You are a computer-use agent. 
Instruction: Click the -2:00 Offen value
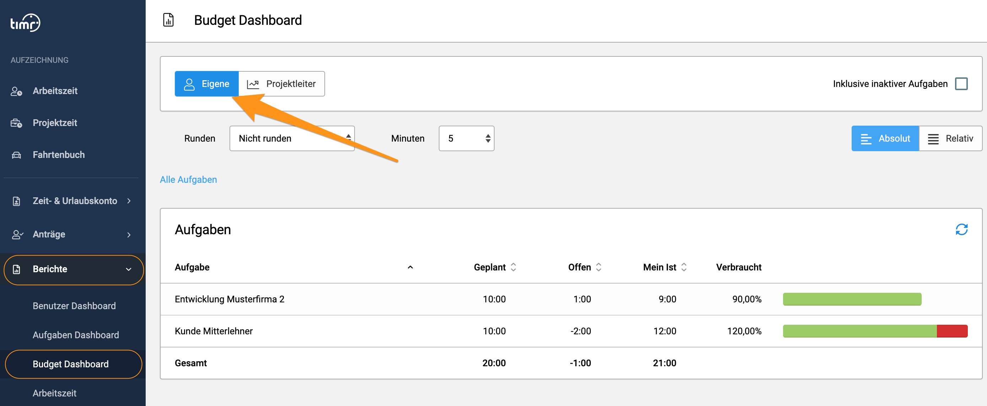581,331
